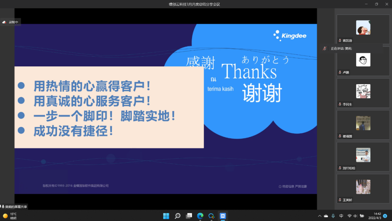Expand the hidden system tray icons chevron
The height and width of the screenshot is (221, 392).
(x=319, y=216)
